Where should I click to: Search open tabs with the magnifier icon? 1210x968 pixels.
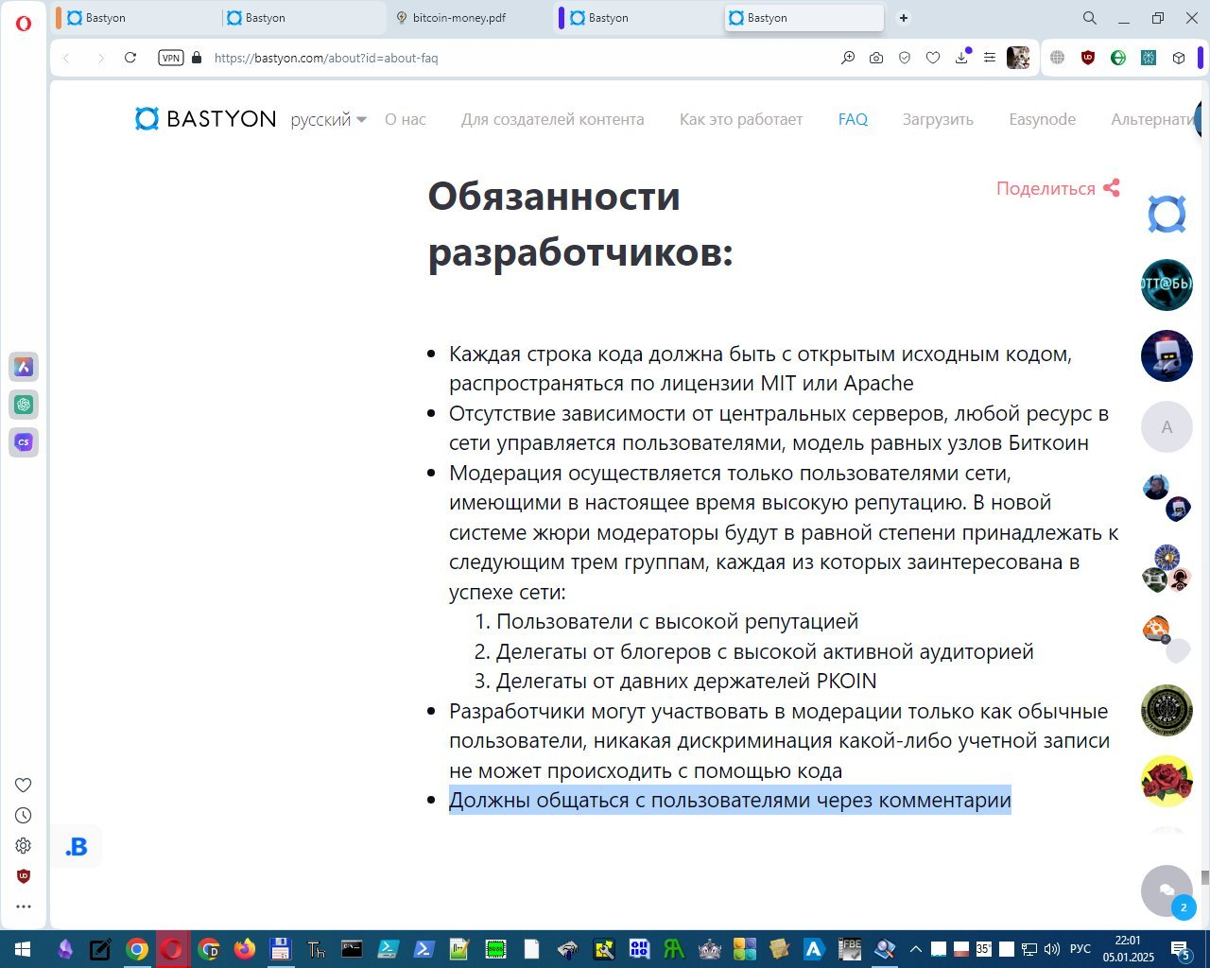pyautogui.click(x=1090, y=18)
